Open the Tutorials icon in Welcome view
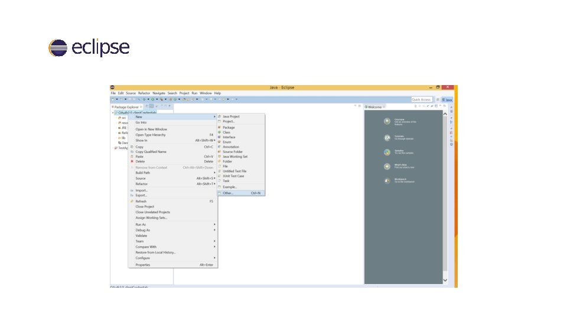Image resolution: width=567 pixels, height=319 pixels. coord(387,138)
